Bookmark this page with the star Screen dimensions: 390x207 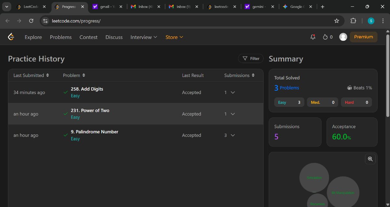pos(337,21)
